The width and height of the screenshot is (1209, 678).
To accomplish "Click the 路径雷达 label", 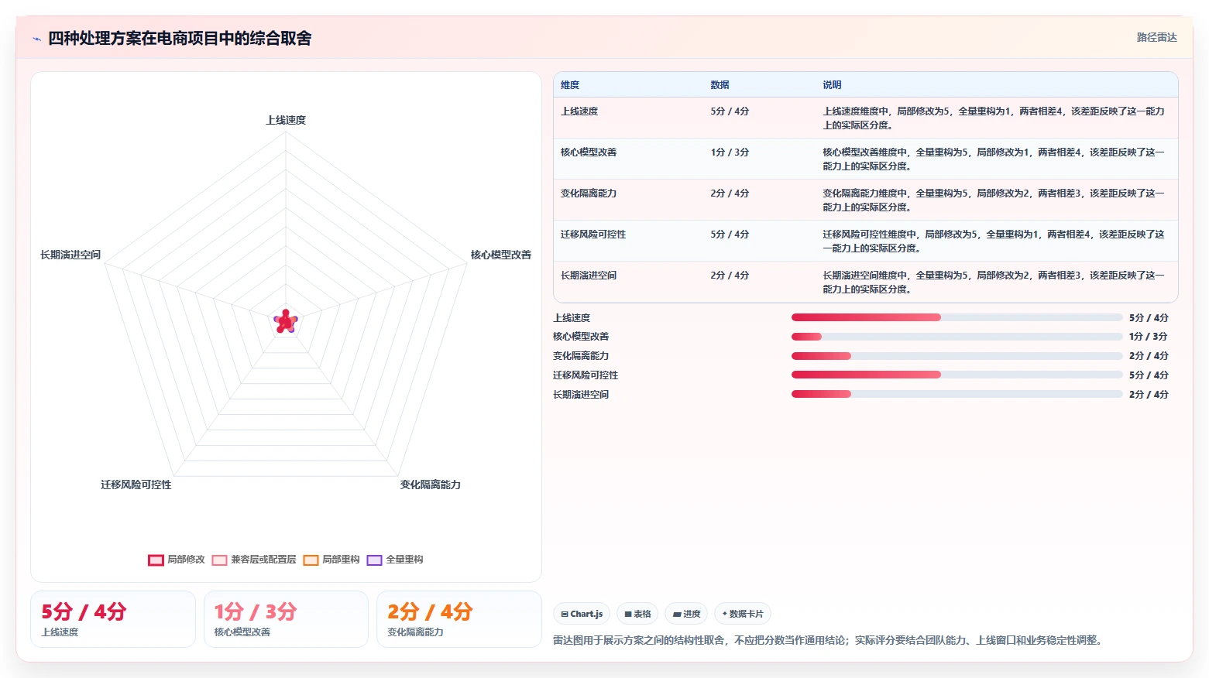I will click(1156, 37).
